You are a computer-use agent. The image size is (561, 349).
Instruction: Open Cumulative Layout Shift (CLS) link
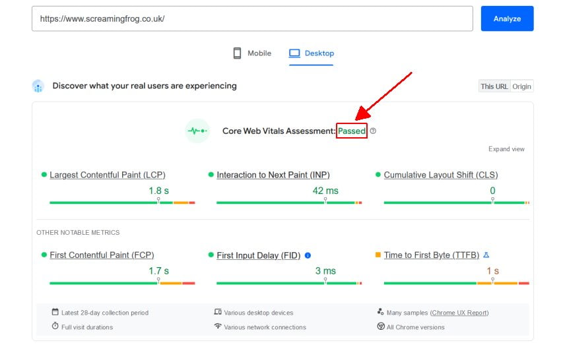coord(441,175)
